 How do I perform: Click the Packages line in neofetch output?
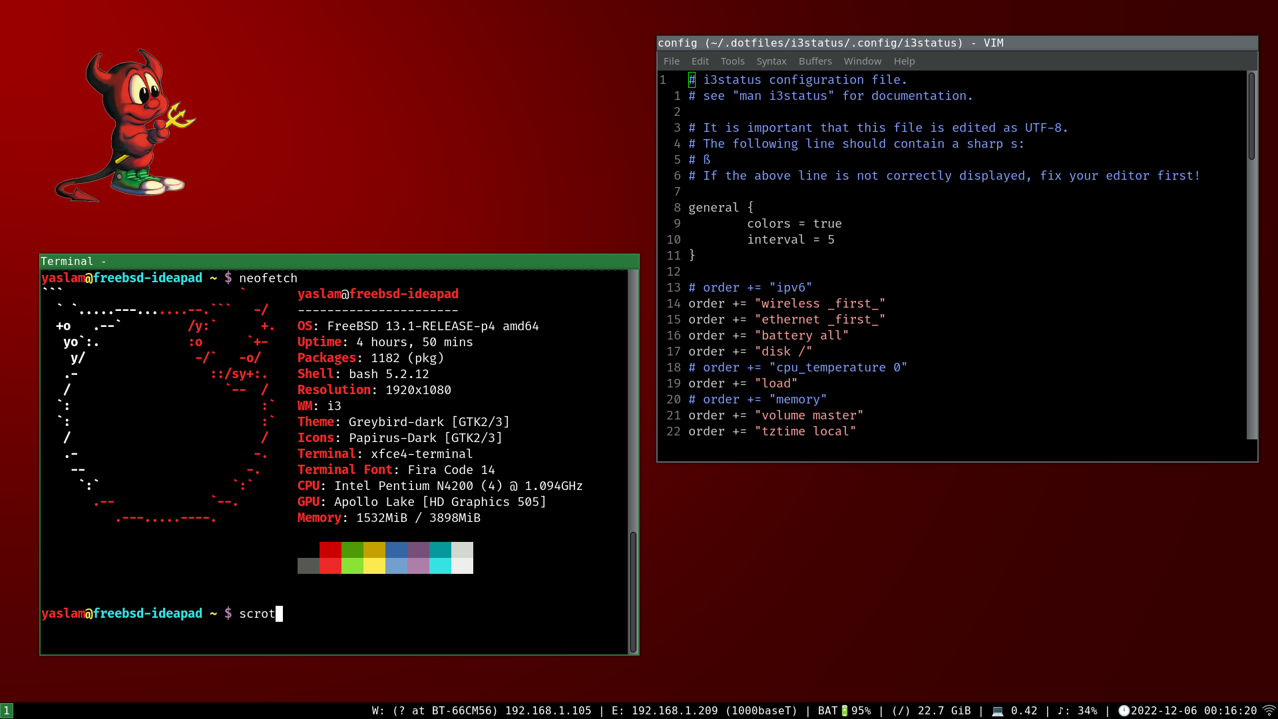click(371, 358)
